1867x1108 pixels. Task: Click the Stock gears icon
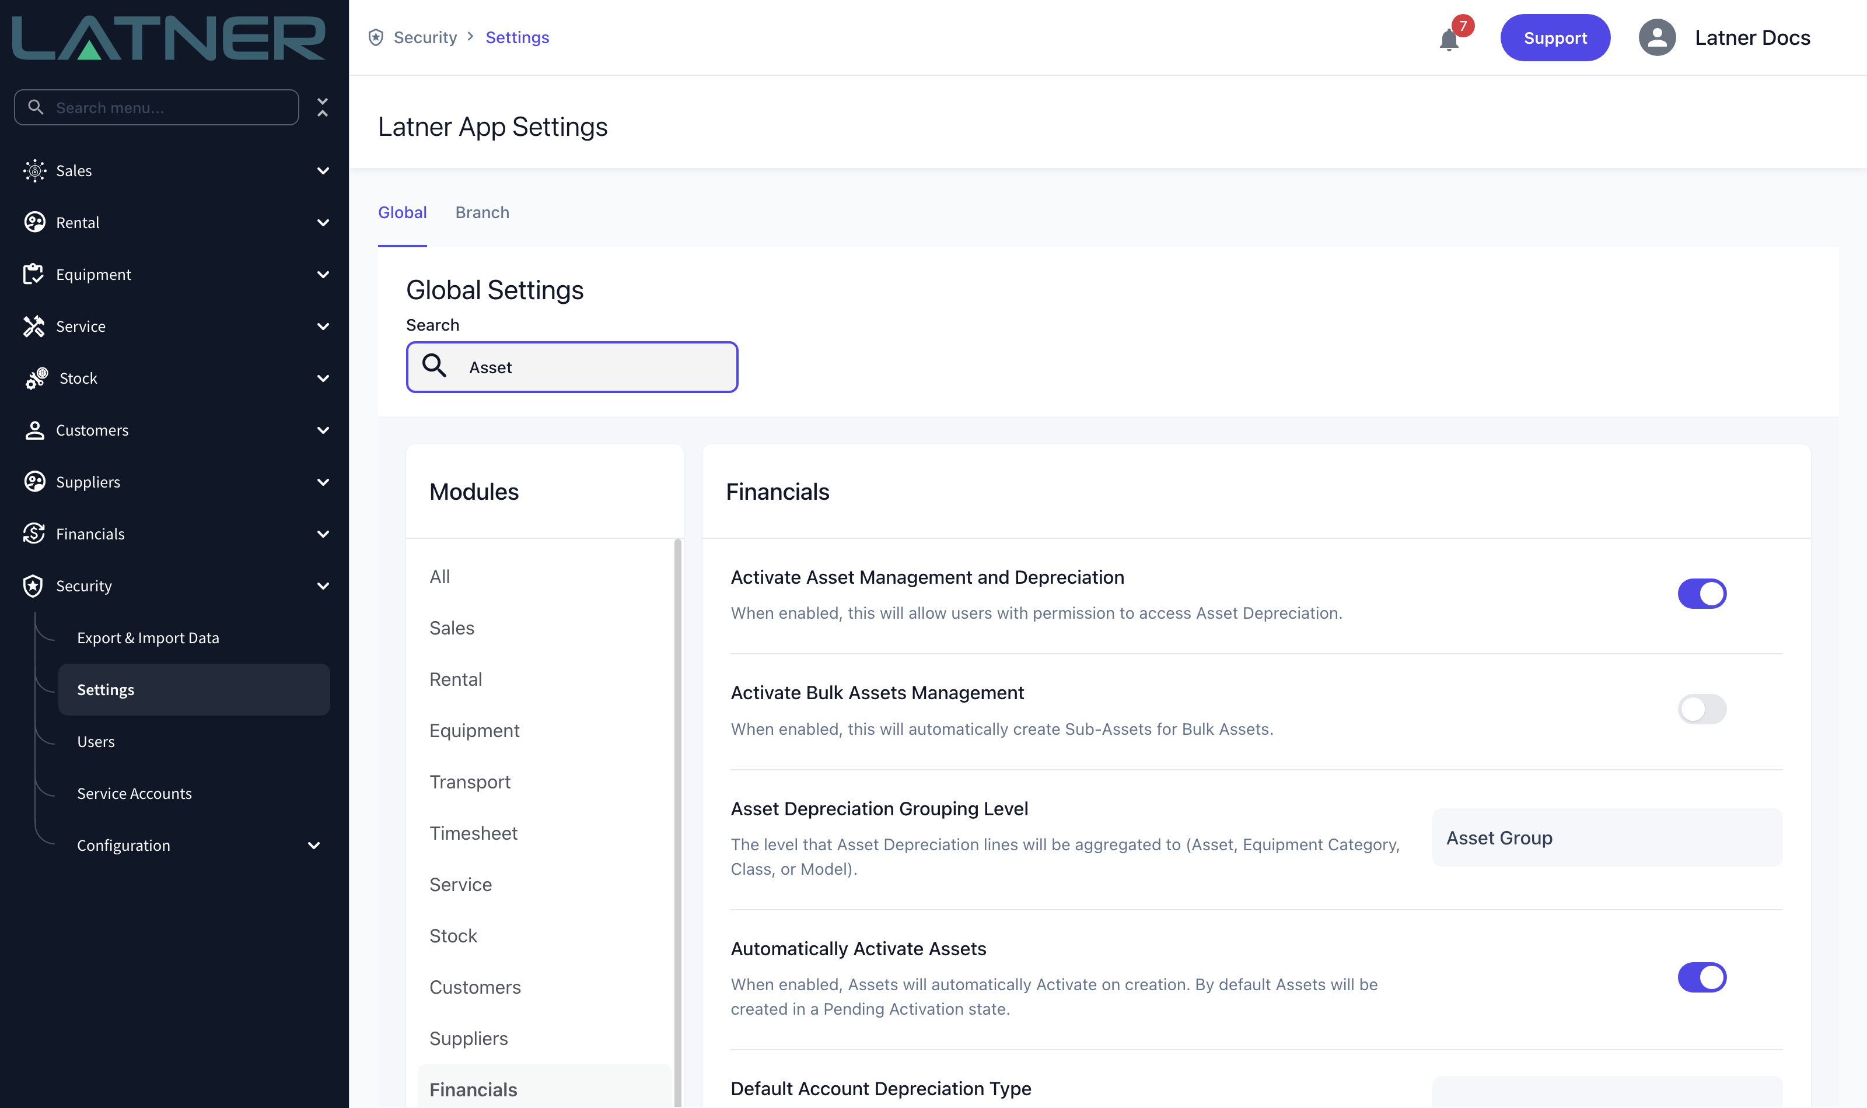[x=37, y=378]
